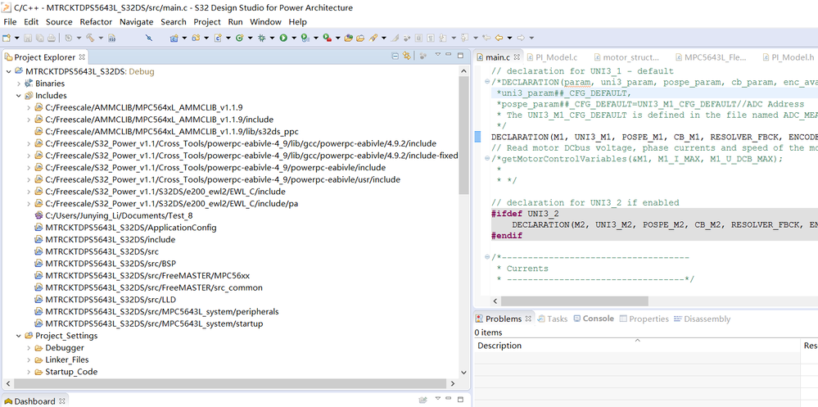Click the Save (floppy disk) toolbar icon
818x407 pixels.
tap(28, 38)
